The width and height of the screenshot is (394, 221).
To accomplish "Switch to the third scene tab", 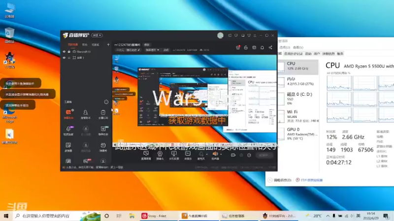I will 95,45.
